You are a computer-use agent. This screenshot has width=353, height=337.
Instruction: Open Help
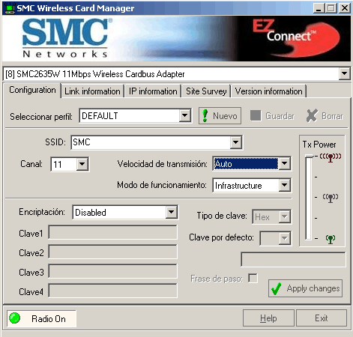coord(268,318)
